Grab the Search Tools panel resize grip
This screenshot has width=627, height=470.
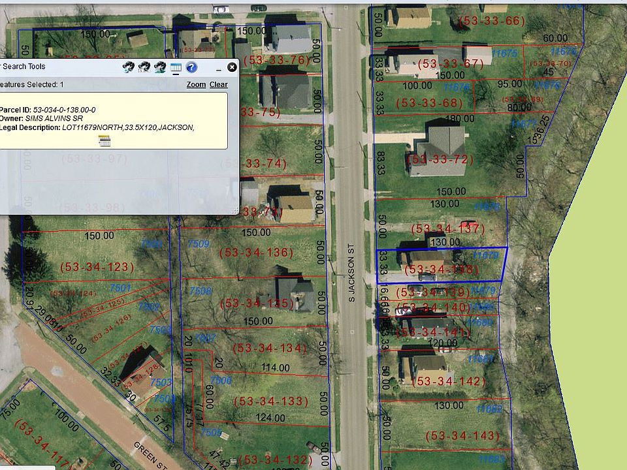(235, 210)
